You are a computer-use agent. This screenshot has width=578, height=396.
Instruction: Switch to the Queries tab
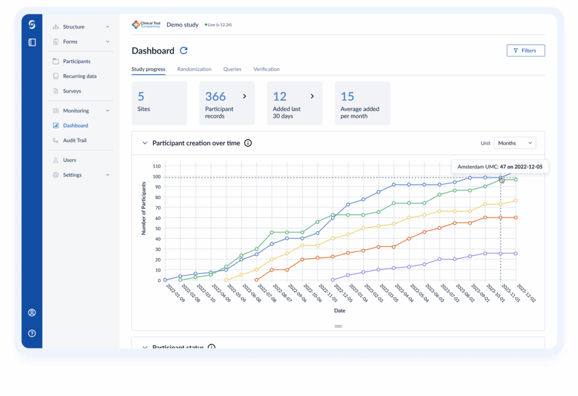(232, 69)
